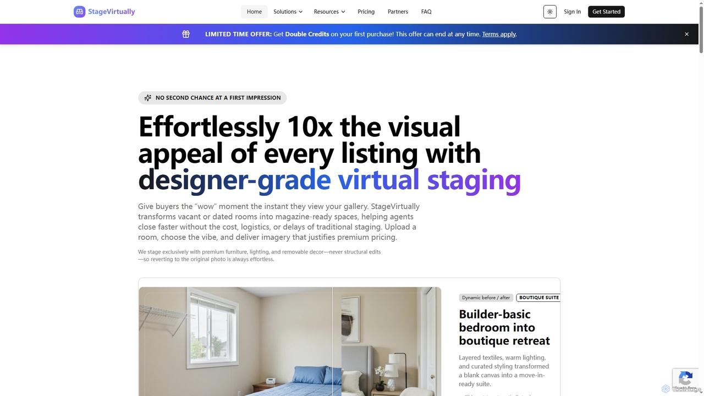Click the sparkle icon in the first impression badge

point(147,98)
